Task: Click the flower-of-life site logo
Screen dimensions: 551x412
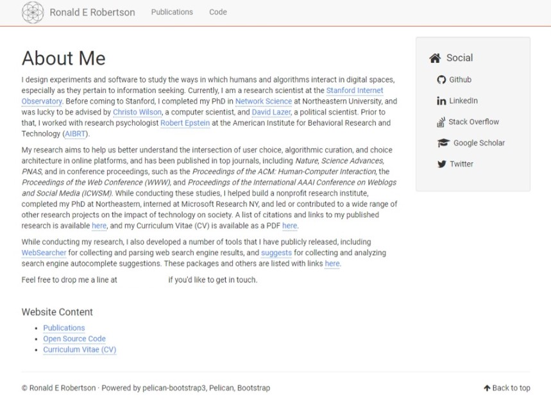Action: [33, 12]
